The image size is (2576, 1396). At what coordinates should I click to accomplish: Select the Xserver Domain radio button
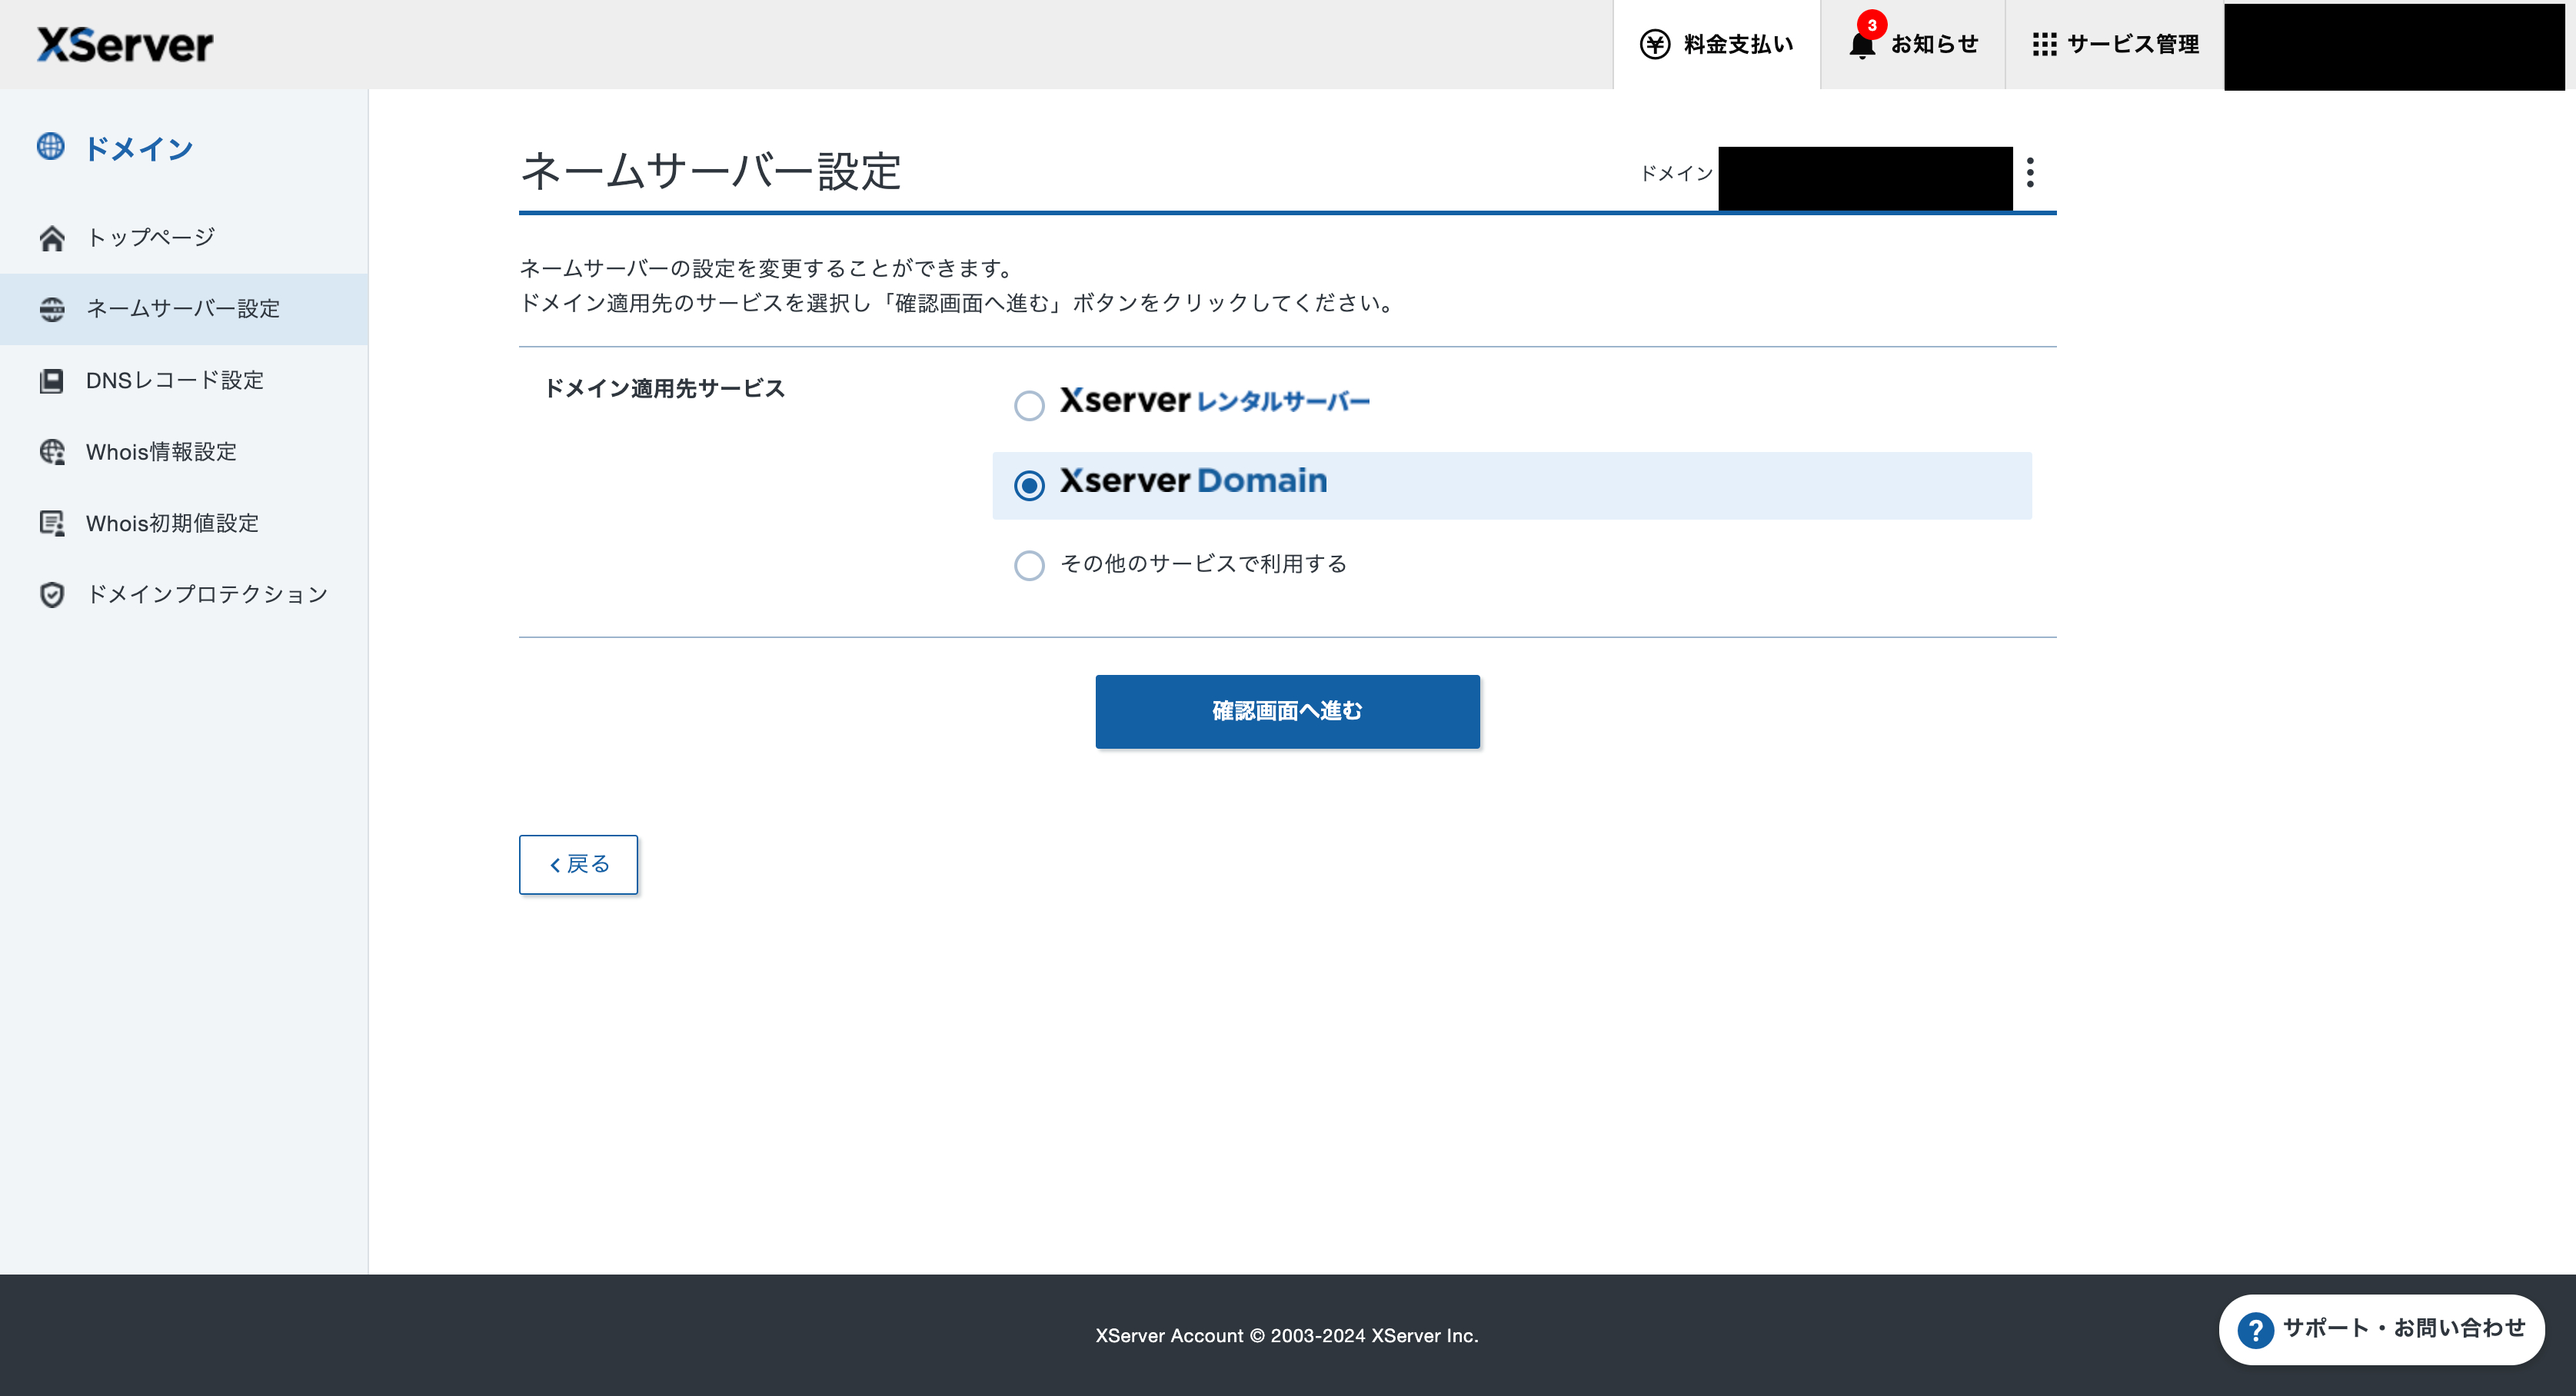pyautogui.click(x=1029, y=485)
